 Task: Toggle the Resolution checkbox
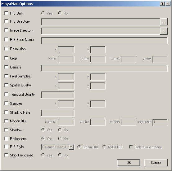click(x=6, y=49)
